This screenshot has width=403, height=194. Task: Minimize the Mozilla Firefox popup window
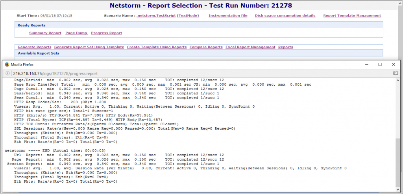366,65
